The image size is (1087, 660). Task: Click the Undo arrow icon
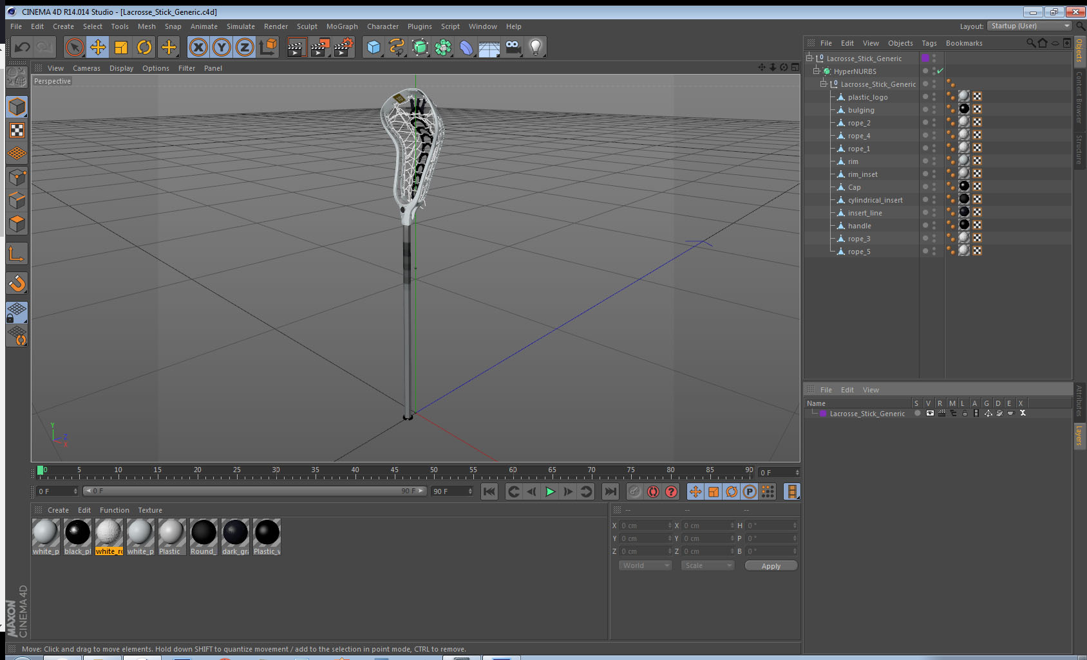coord(23,47)
